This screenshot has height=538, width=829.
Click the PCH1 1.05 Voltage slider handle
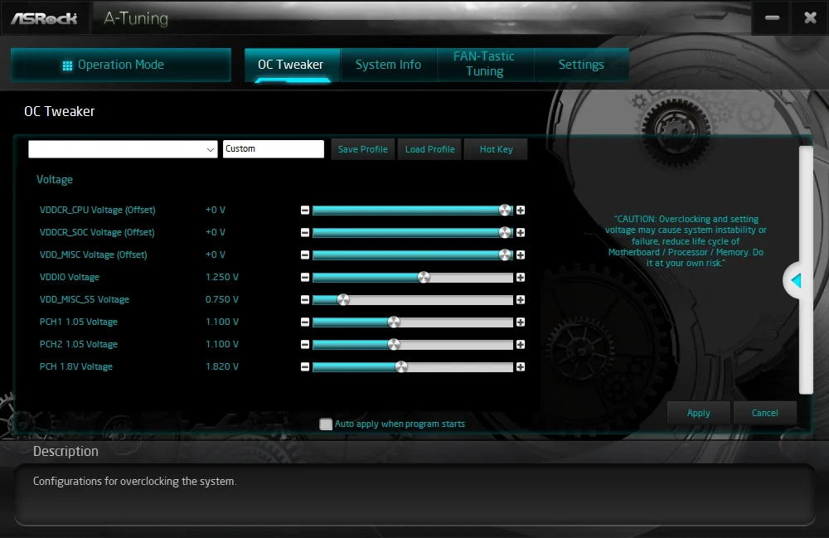click(394, 322)
